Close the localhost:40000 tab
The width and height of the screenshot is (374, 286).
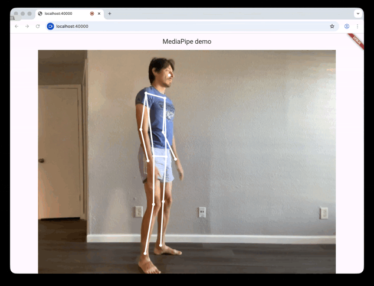coord(99,14)
